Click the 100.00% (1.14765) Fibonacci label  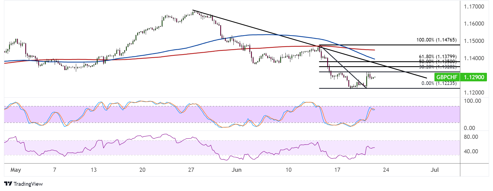coord(436,40)
